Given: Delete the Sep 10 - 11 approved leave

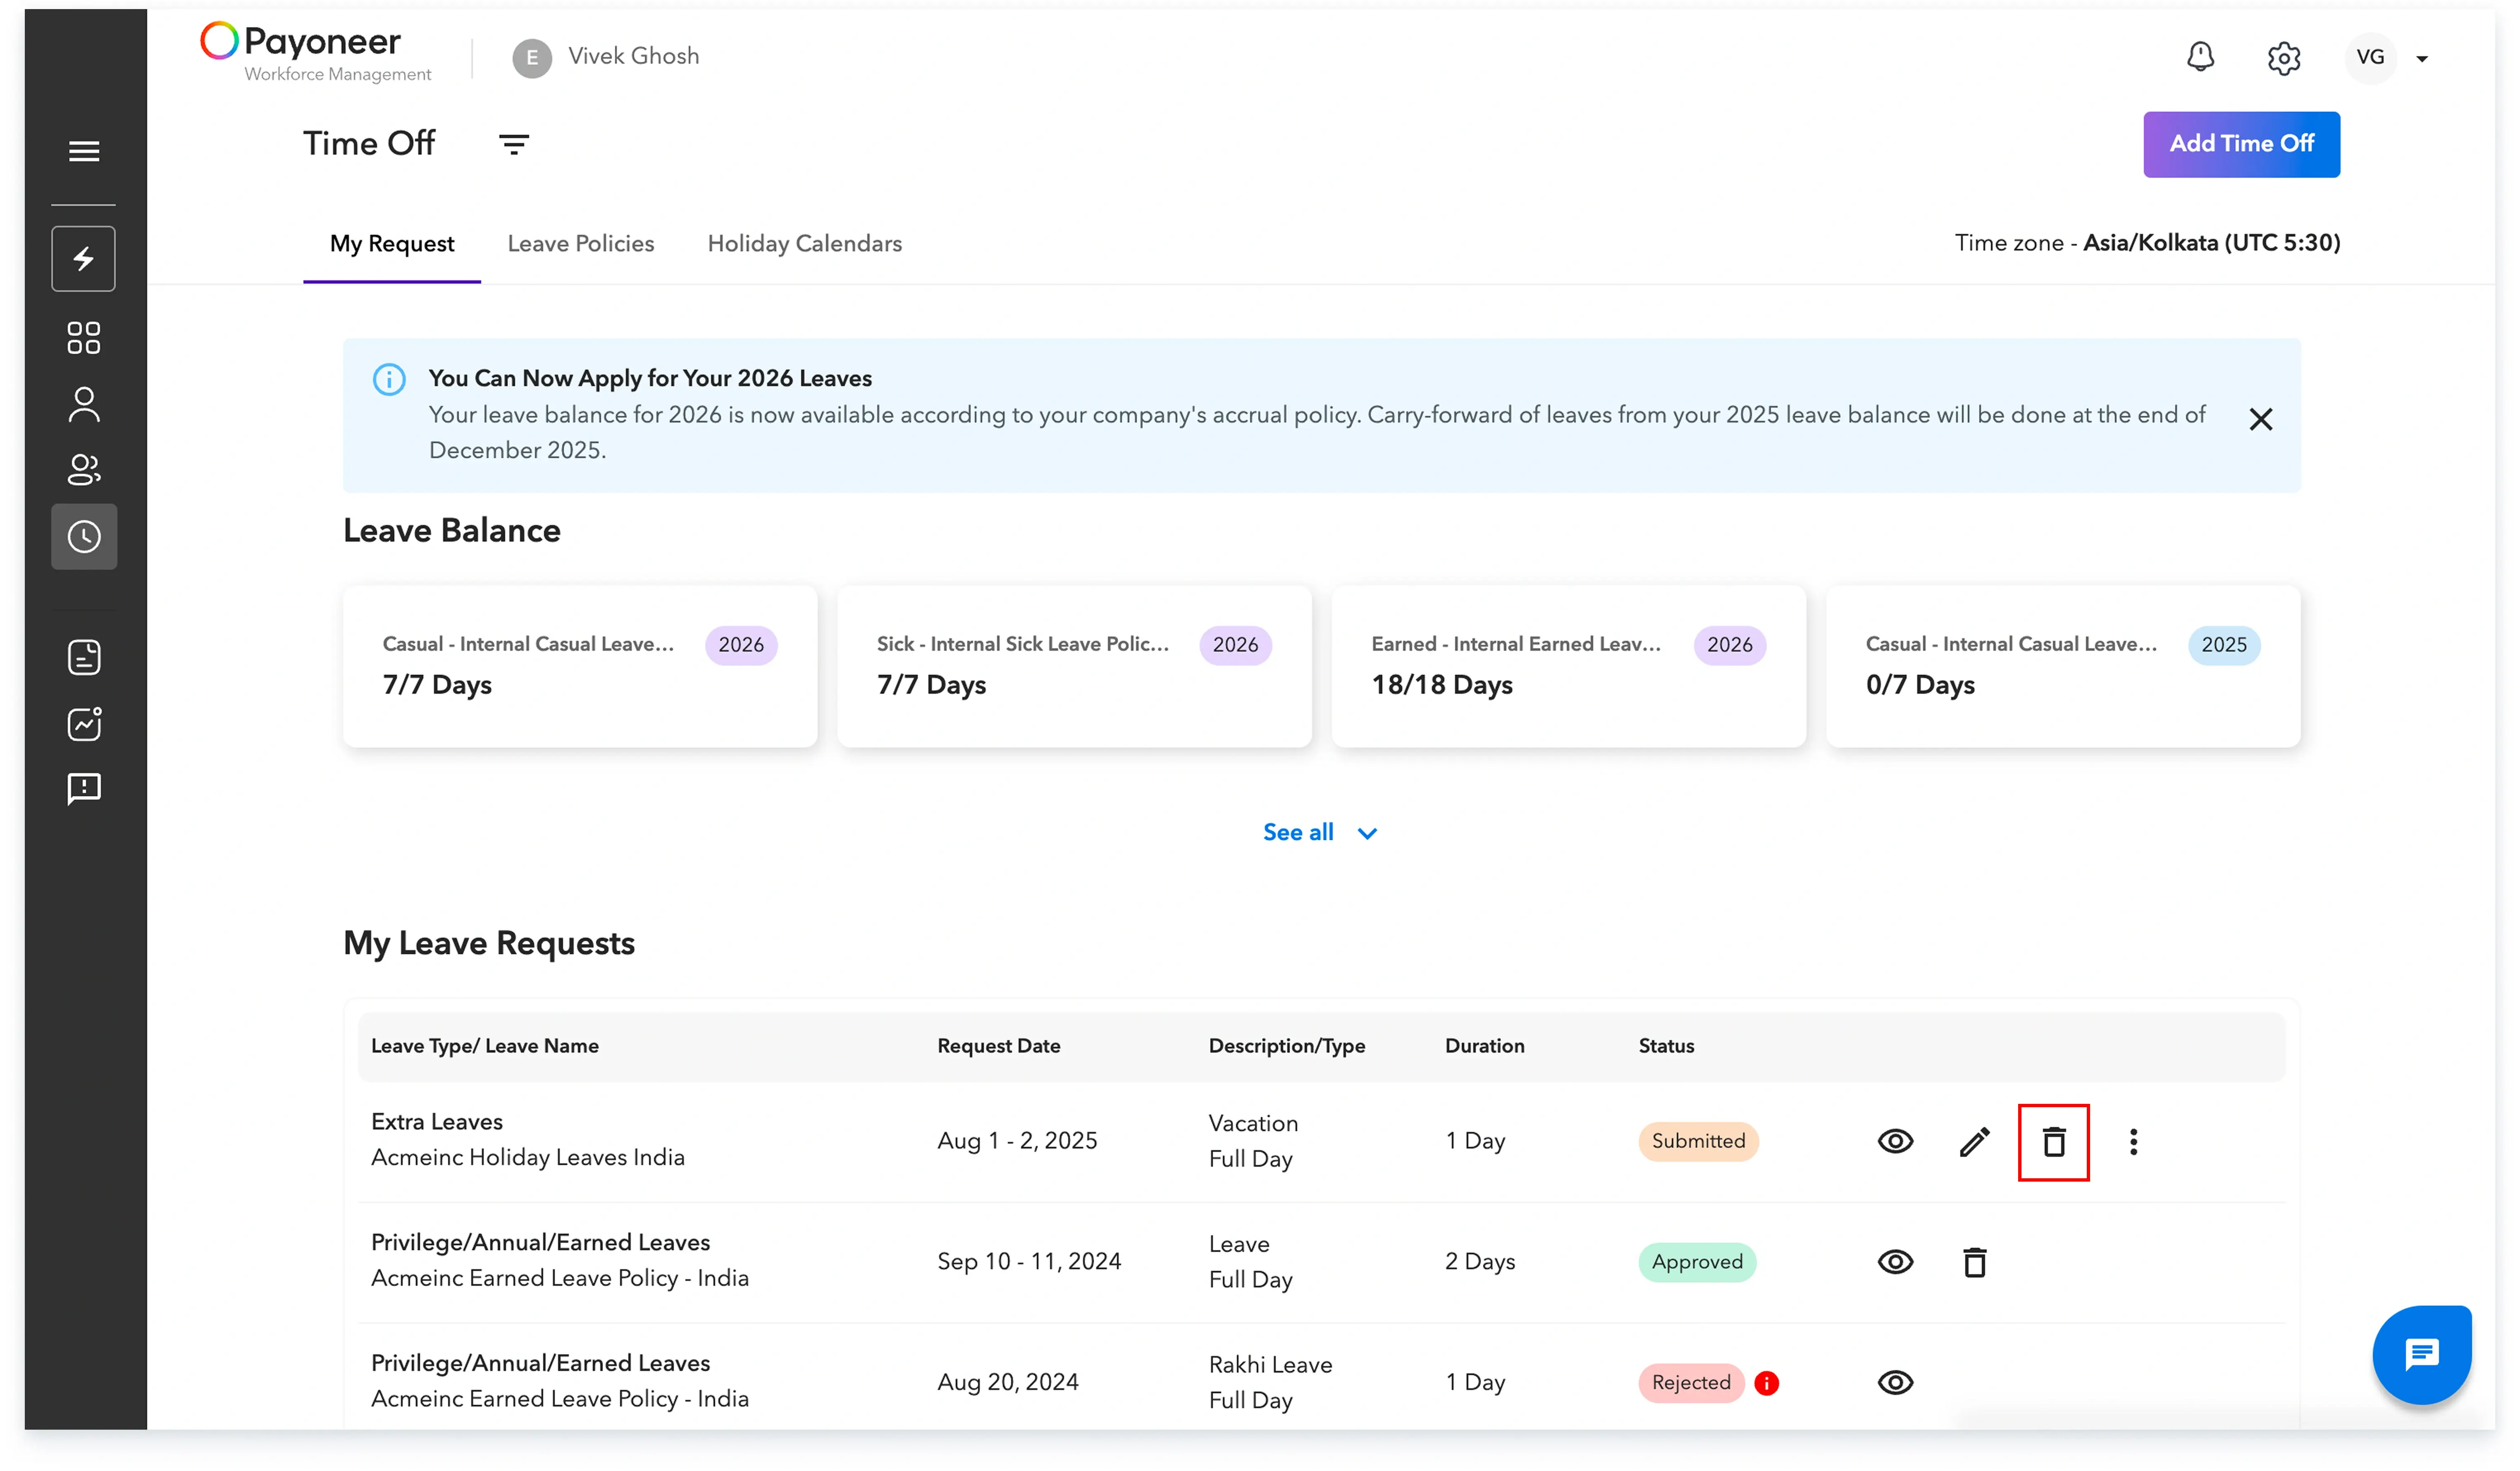Looking at the screenshot, I should pos(1974,1262).
